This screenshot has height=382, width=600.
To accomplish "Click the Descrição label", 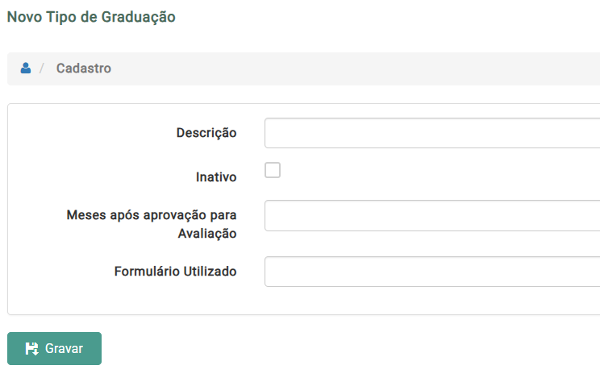I will [206, 133].
